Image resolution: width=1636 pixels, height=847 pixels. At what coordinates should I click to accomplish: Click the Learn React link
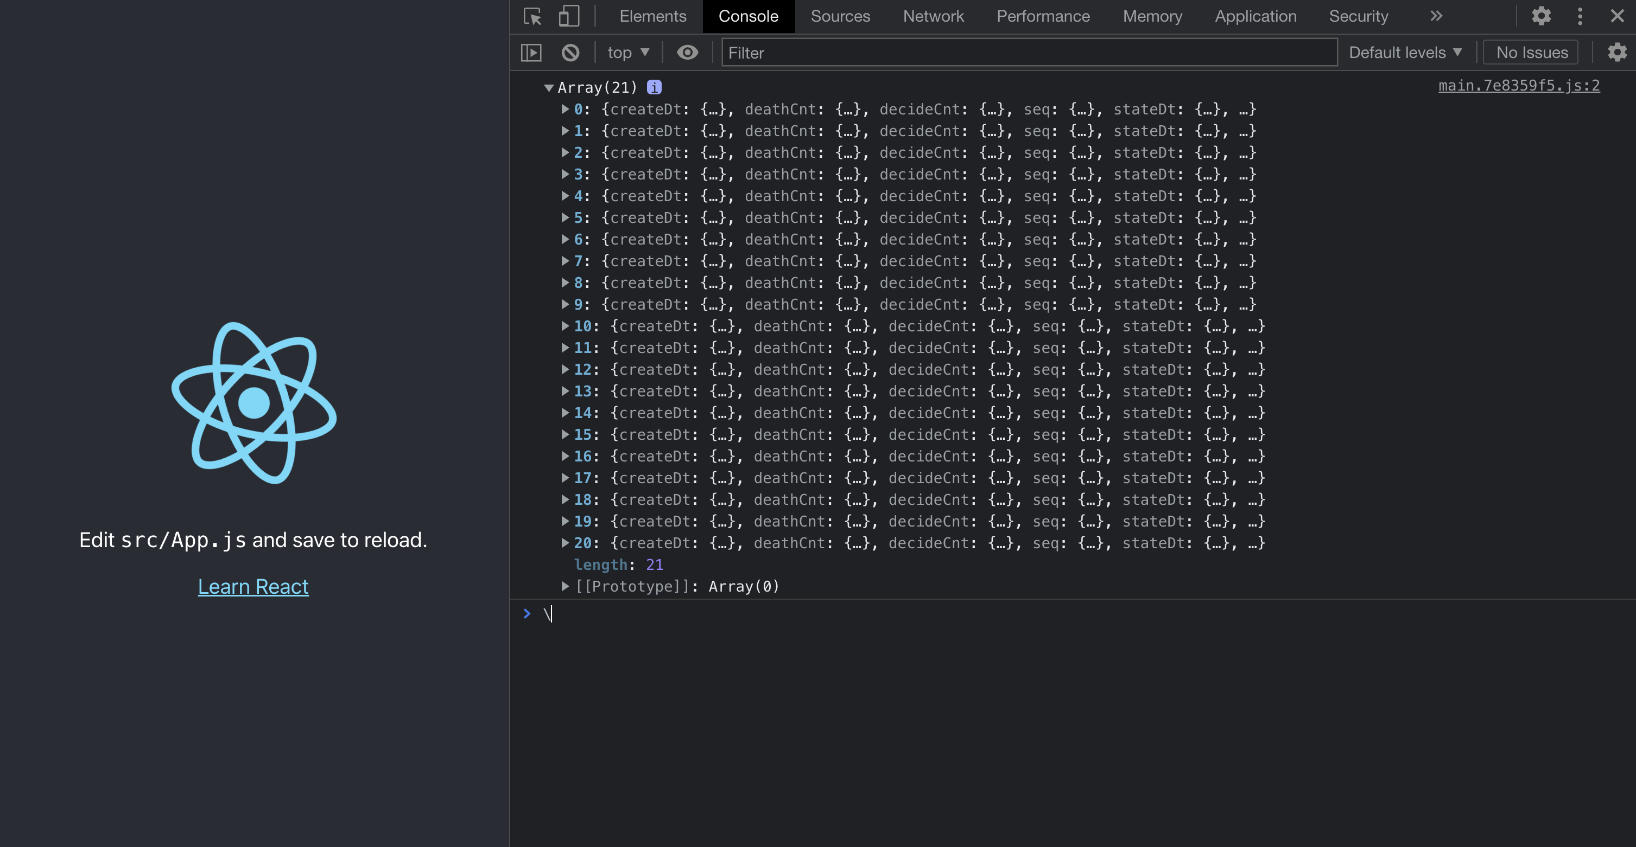pyautogui.click(x=253, y=586)
